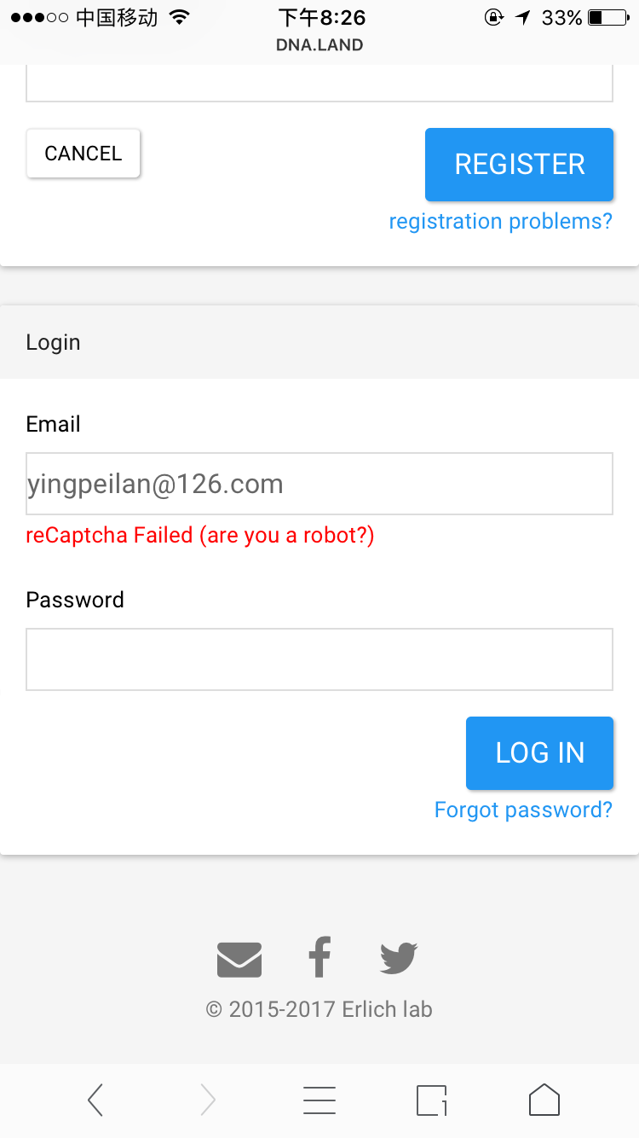Image resolution: width=639 pixels, height=1138 pixels.
Task: Tap the browser forward arrow
Action: pyautogui.click(x=208, y=1100)
